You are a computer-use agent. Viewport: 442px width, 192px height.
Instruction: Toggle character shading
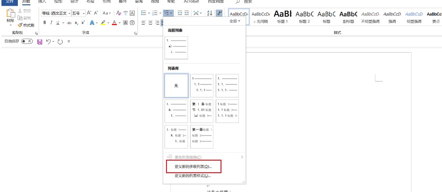[126, 23]
